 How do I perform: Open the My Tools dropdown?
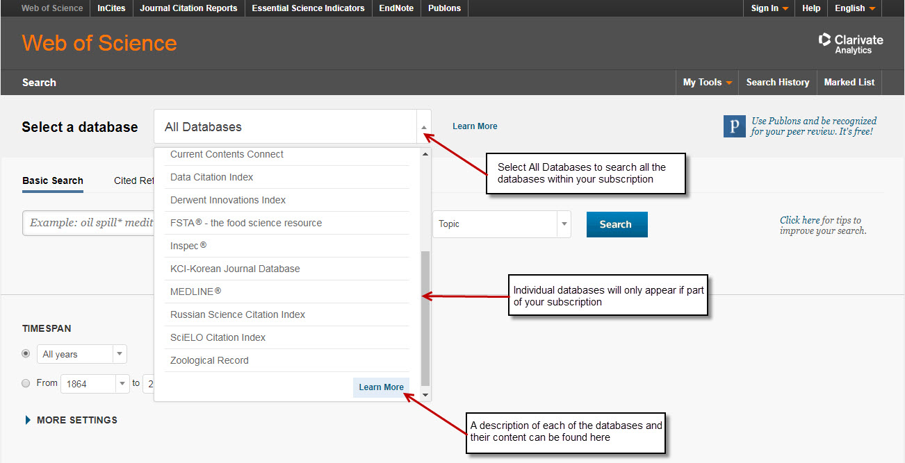coord(706,82)
